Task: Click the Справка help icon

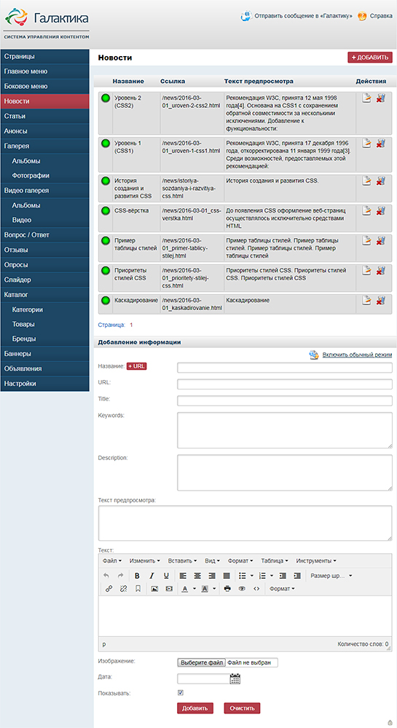Action: pos(362,16)
